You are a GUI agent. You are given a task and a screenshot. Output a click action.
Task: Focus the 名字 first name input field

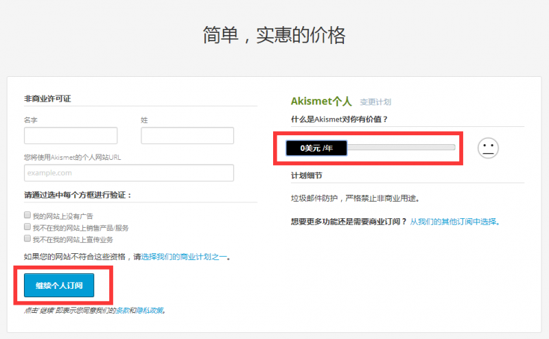point(71,135)
